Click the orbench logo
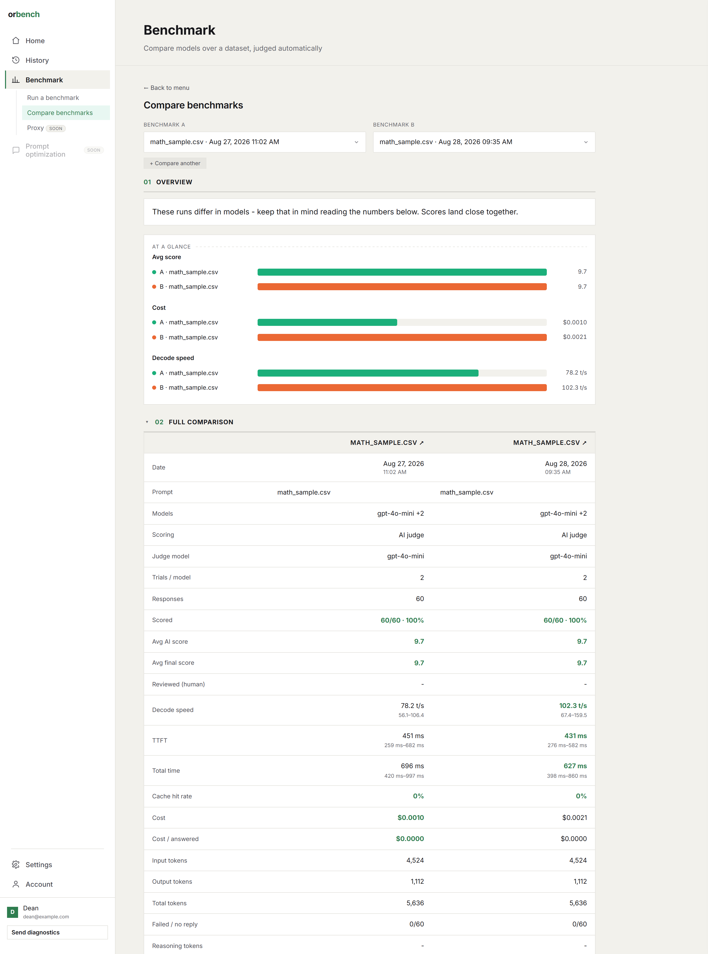This screenshot has width=708, height=954. [24, 14]
